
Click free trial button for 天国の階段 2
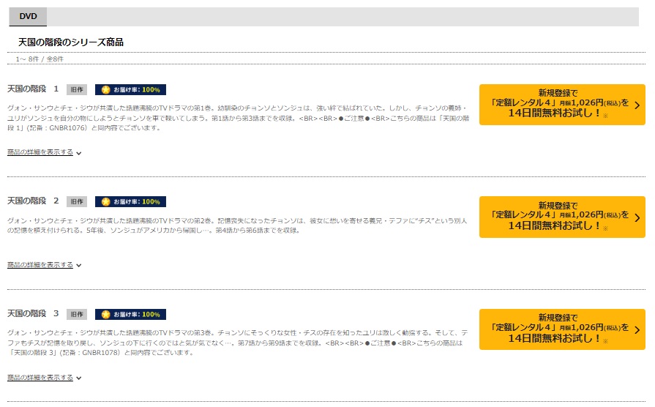(562, 217)
